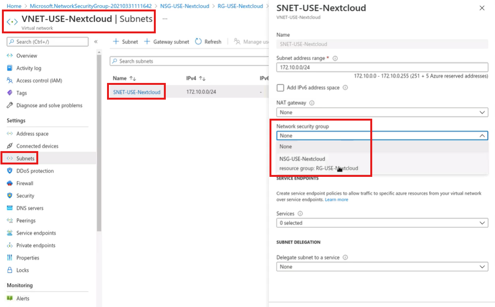Click the Alerts icon under Monitoring
The width and height of the screenshot is (495, 307).
coord(10,298)
